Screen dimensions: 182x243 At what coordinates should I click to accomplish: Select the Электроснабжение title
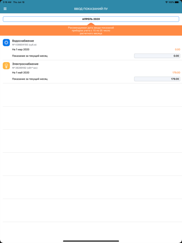click(25, 64)
